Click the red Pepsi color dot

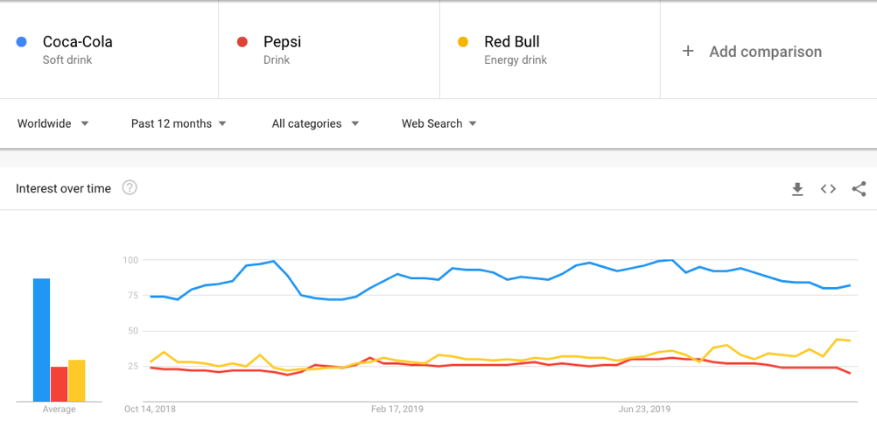point(243,42)
